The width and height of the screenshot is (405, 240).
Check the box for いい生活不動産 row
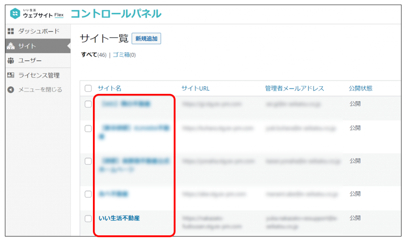coord(88,219)
